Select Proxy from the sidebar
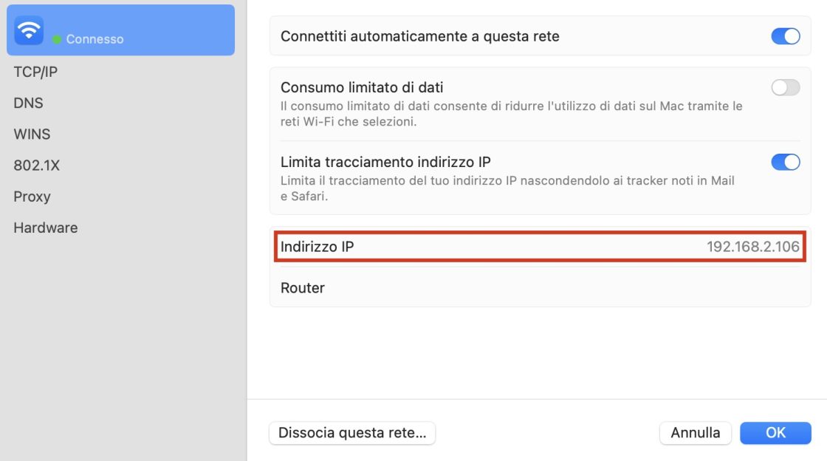This screenshot has height=461, width=827. click(32, 196)
